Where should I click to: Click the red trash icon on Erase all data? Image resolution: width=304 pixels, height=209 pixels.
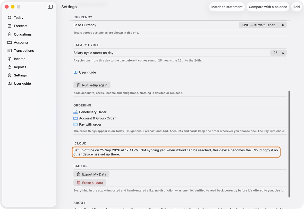click(79, 183)
